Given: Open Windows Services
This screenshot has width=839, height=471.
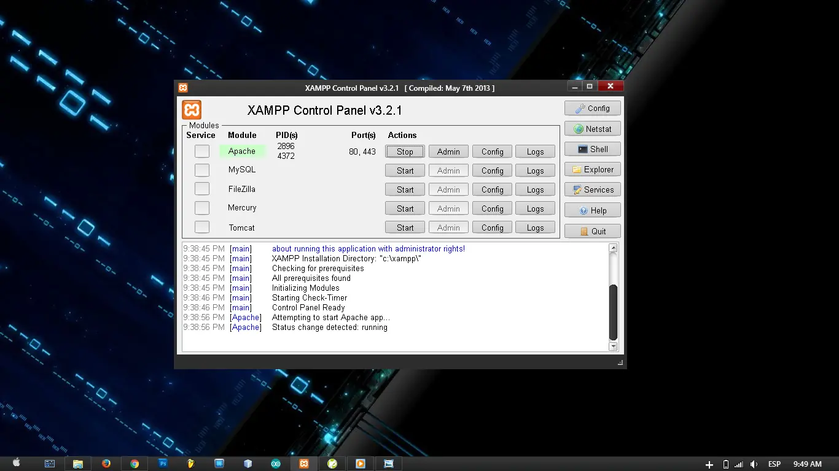Looking at the screenshot, I should [593, 190].
